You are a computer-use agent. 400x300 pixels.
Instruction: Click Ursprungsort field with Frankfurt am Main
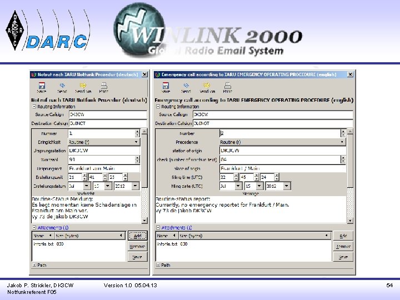(x=104, y=168)
